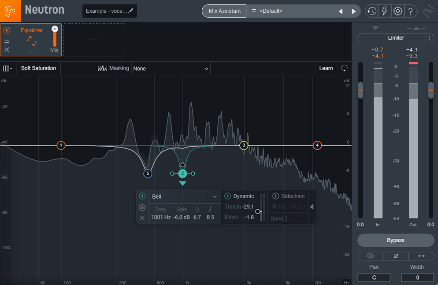Select Ext sidechain source

coord(298,207)
